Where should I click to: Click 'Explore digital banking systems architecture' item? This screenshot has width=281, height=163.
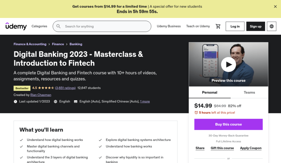click(138, 140)
